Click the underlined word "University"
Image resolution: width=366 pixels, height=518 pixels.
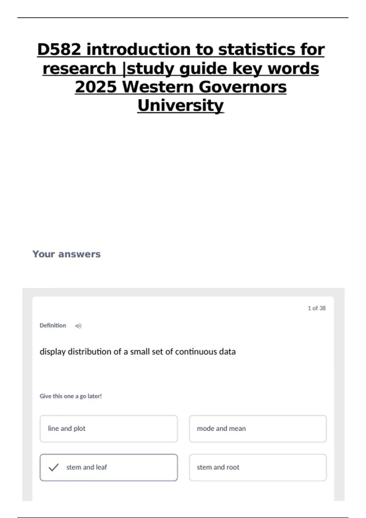point(181,106)
